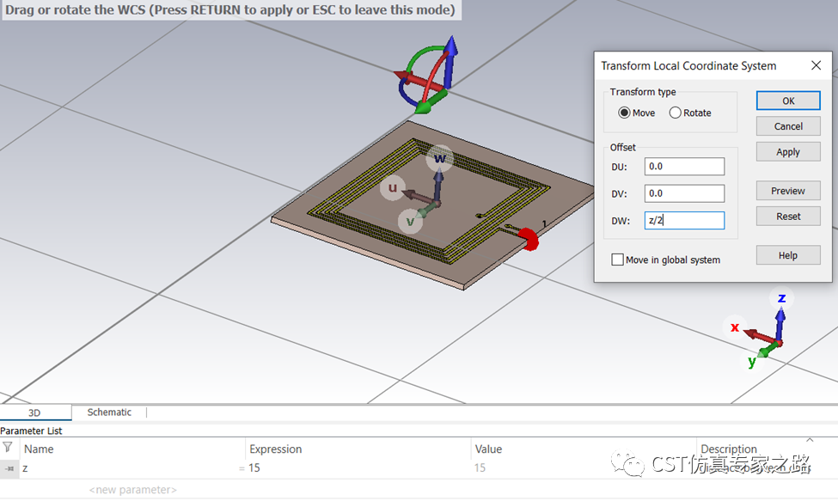Switch to the Schematic tab
Screen dimensions: 838x501
point(109,412)
